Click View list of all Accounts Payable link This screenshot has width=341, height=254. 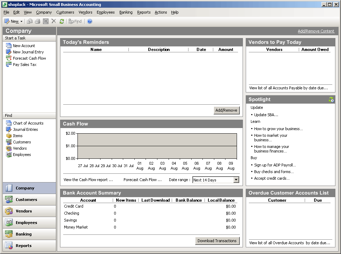[288, 88]
